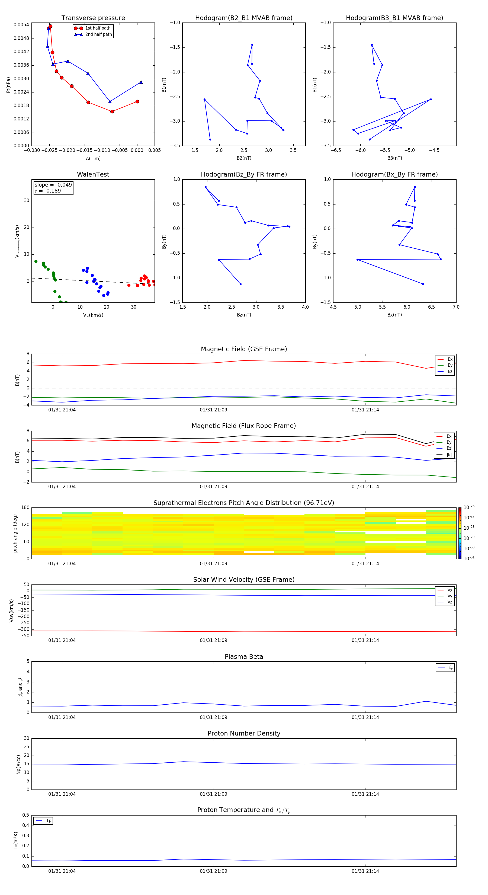Click the 'Bz(nT)' x-axis label
The height and width of the screenshot is (895, 488).
point(244,315)
